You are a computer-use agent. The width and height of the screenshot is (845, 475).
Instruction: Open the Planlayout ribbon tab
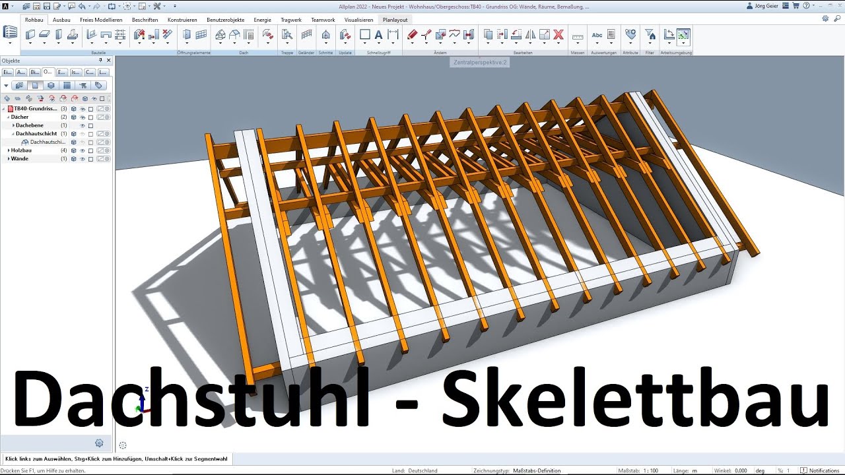(x=395, y=20)
